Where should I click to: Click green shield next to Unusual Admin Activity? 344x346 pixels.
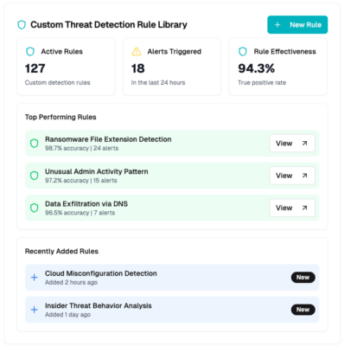35,176
